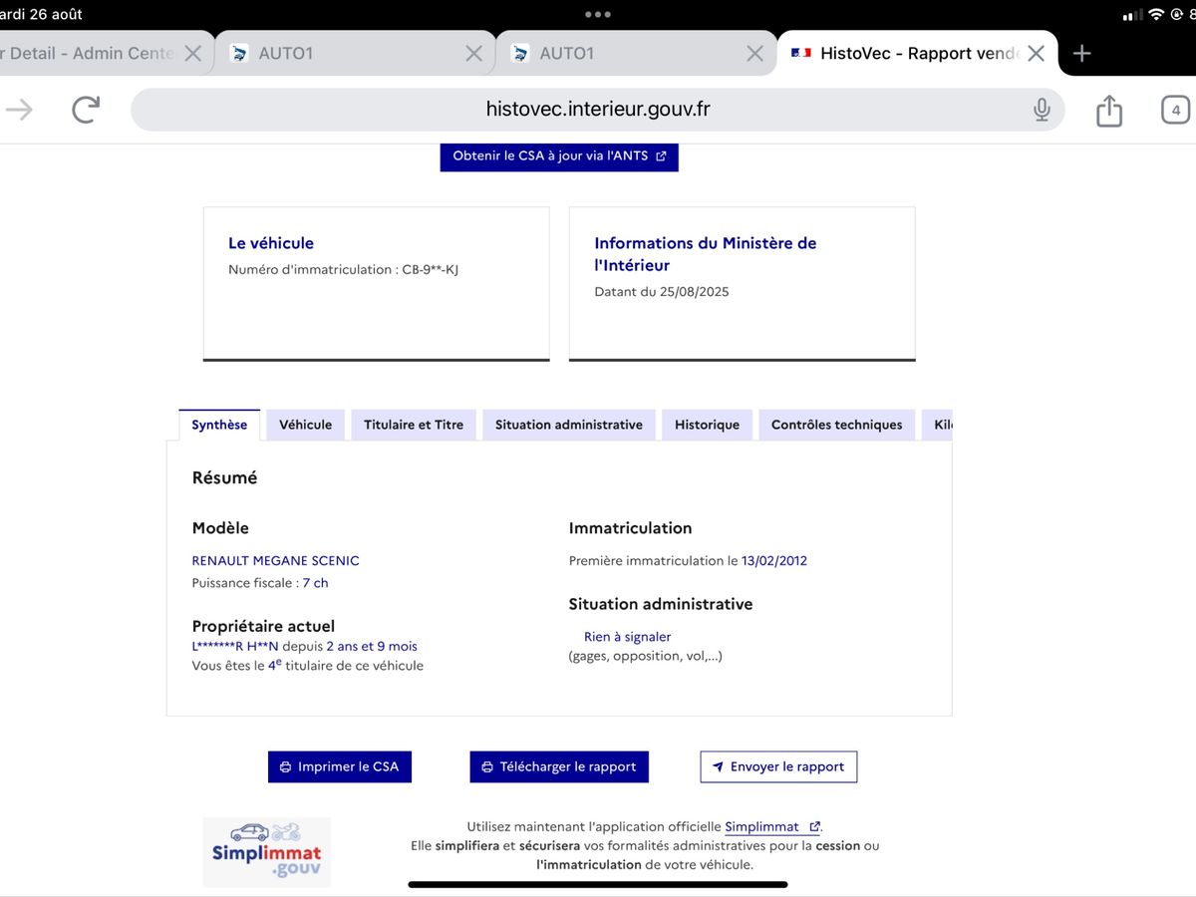The height and width of the screenshot is (897, 1196).
Task: Close the first AUTO1 tab
Action: 474,54
